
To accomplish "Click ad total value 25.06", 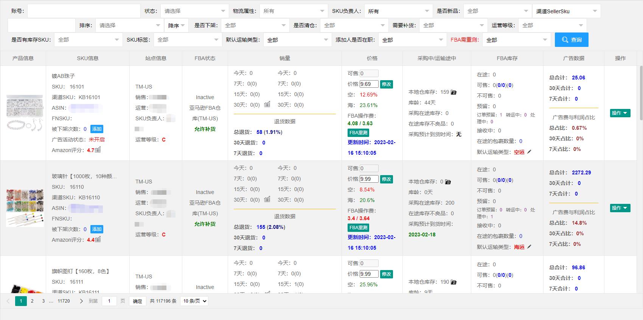I will pyautogui.click(x=578, y=78).
